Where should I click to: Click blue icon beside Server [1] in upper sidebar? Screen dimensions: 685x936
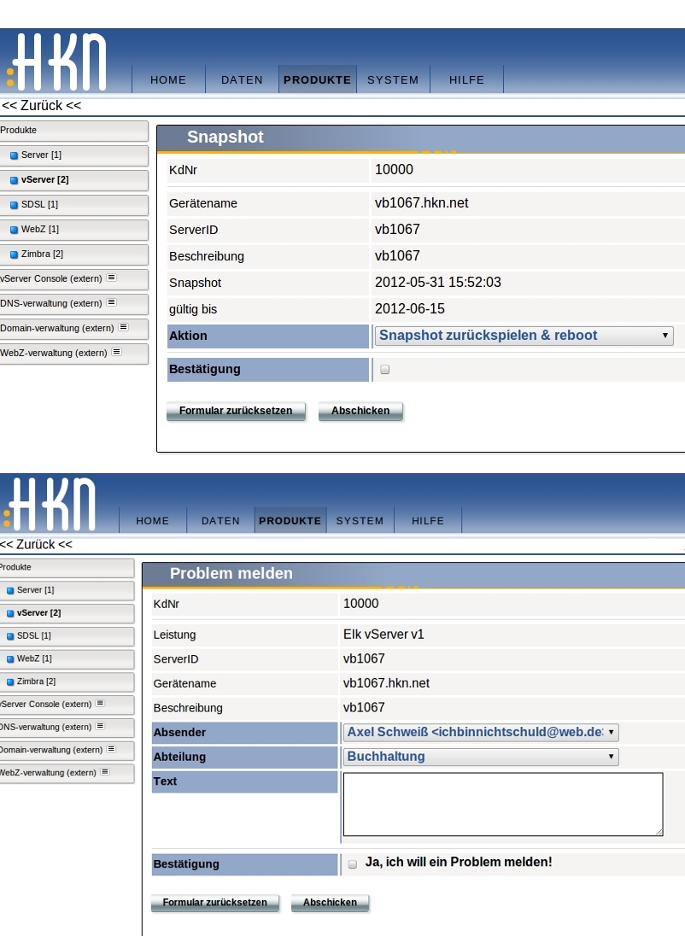pyautogui.click(x=14, y=155)
